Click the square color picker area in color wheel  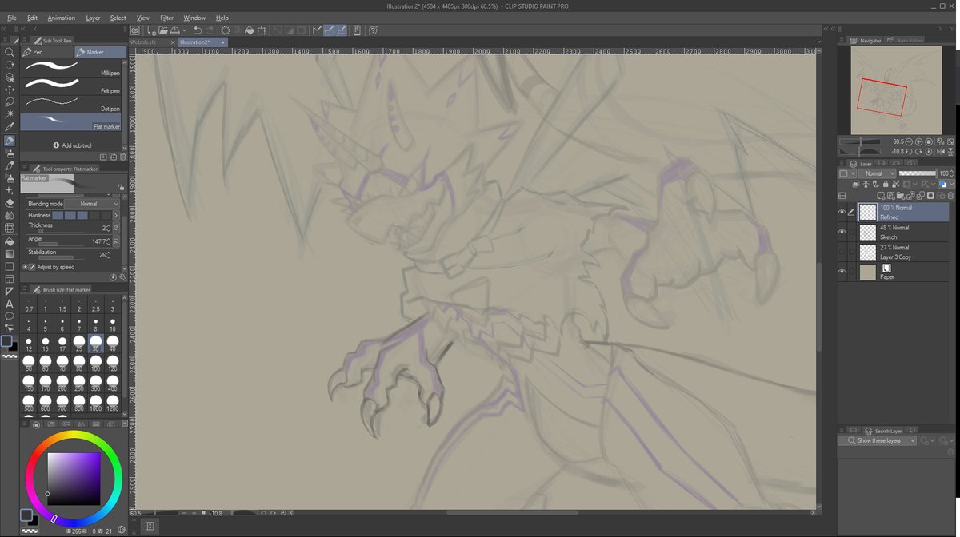click(x=74, y=479)
